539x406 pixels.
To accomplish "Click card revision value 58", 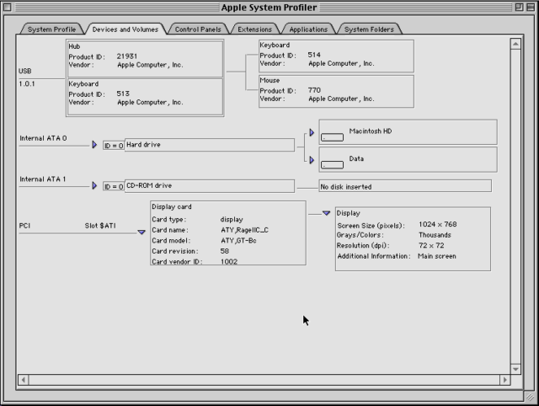I will click(x=225, y=251).
